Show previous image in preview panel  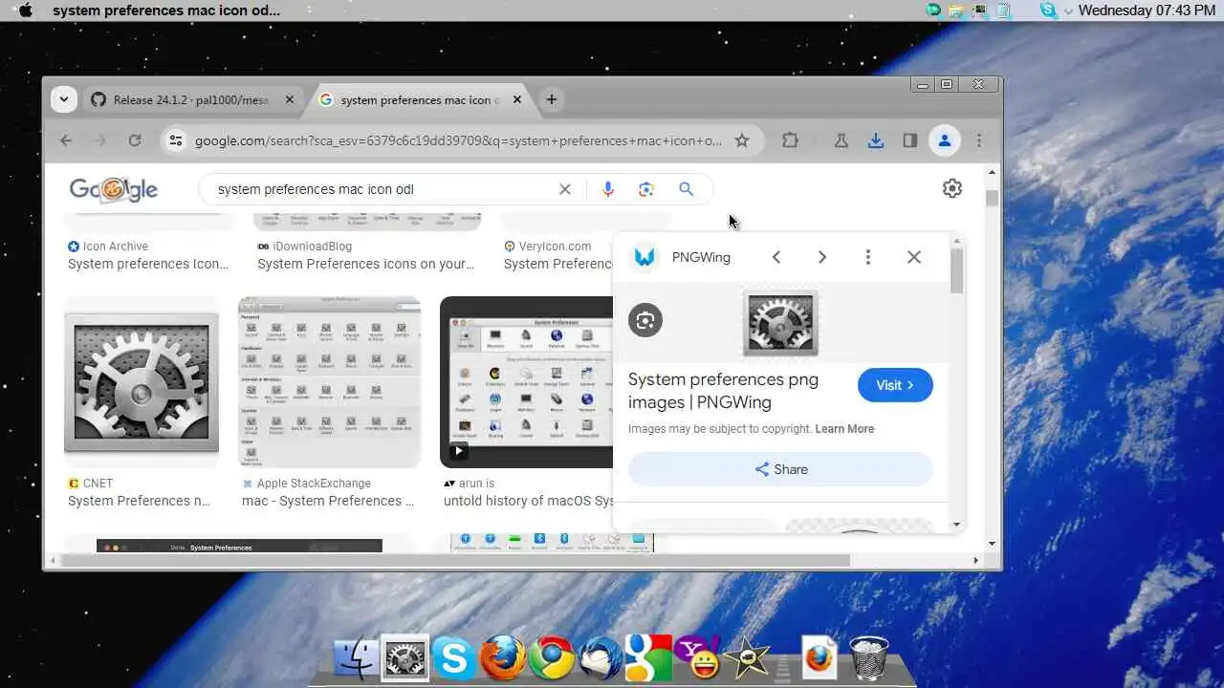click(x=776, y=257)
